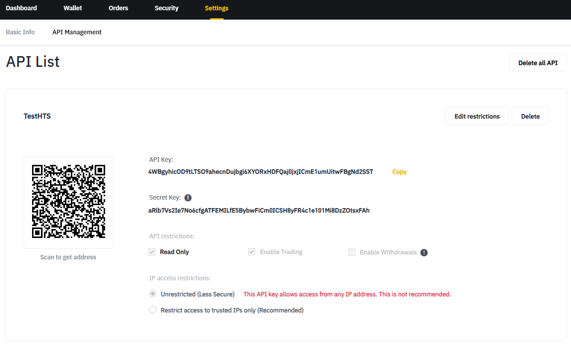This screenshot has height=344, width=571.
Task: Click the warning icon next to Enable Withdrawals
Action: (424, 252)
